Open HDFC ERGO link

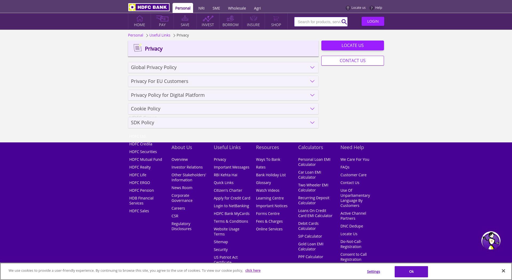tap(139, 183)
